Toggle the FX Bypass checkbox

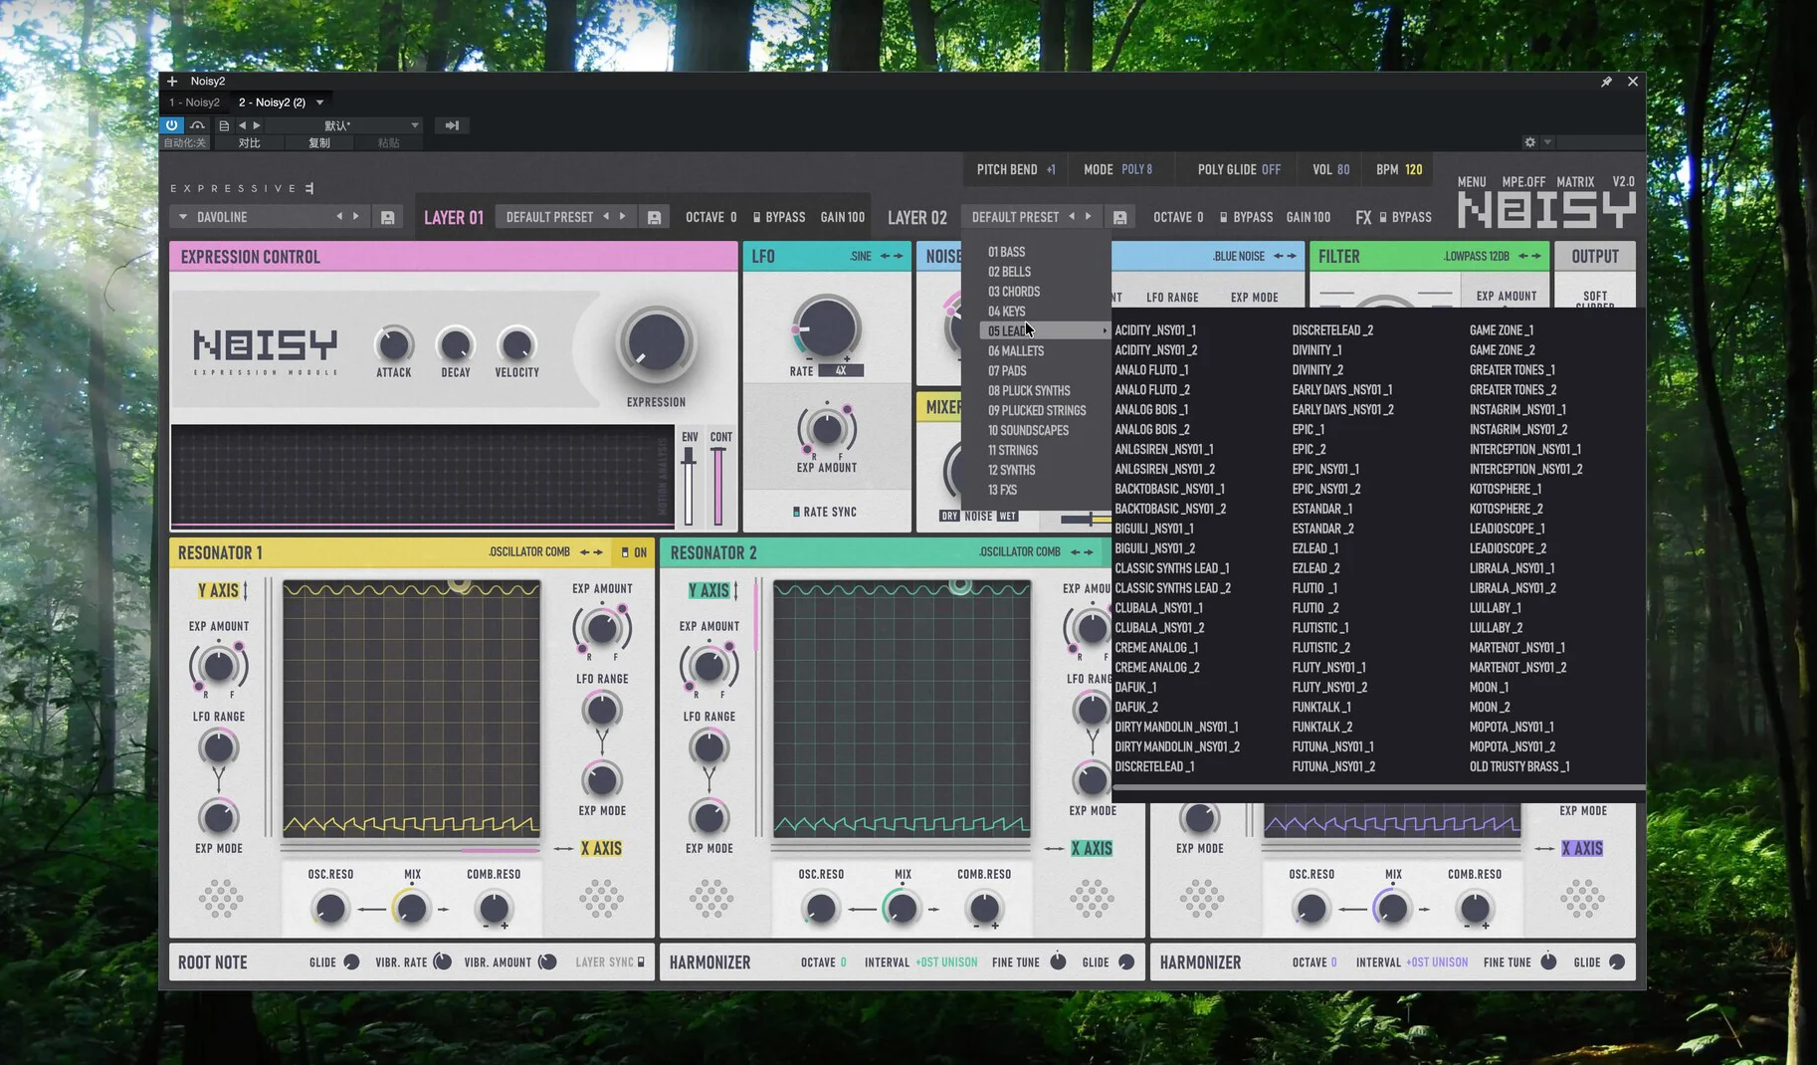click(1383, 217)
